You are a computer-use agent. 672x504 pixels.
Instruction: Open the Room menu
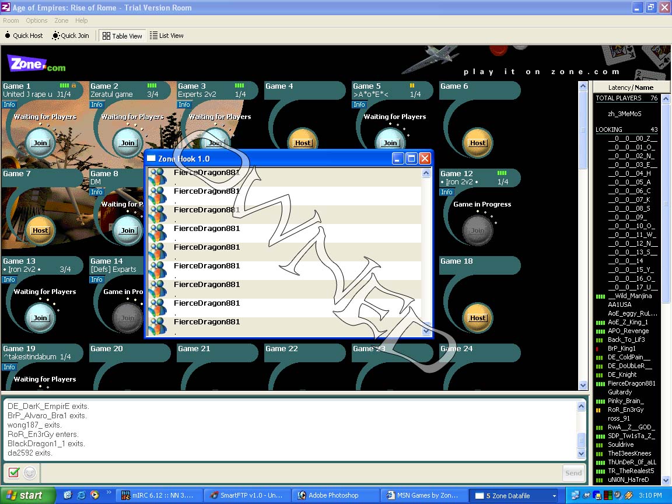(10, 20)
